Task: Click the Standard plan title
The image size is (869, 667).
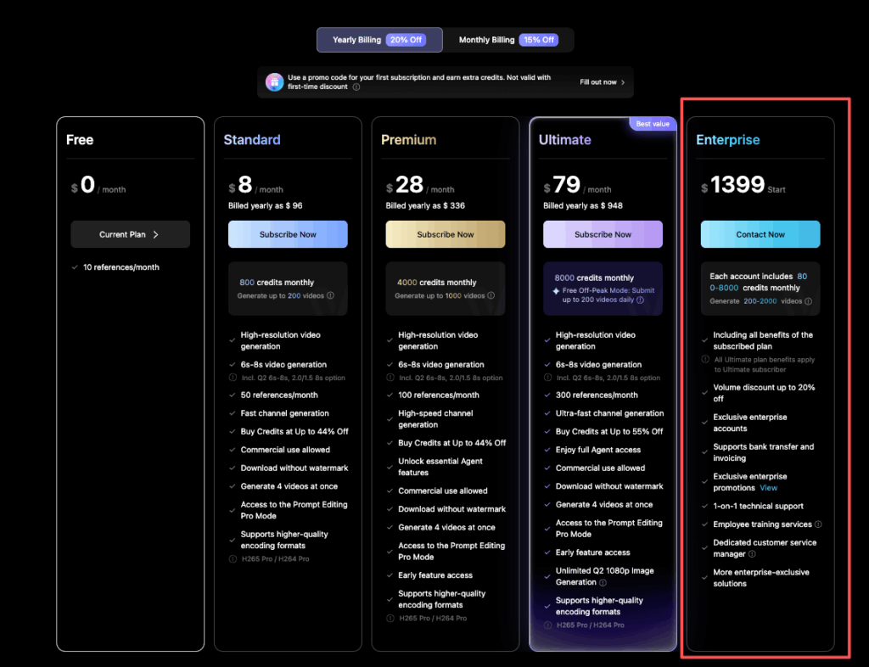Action: pos(252,140)
